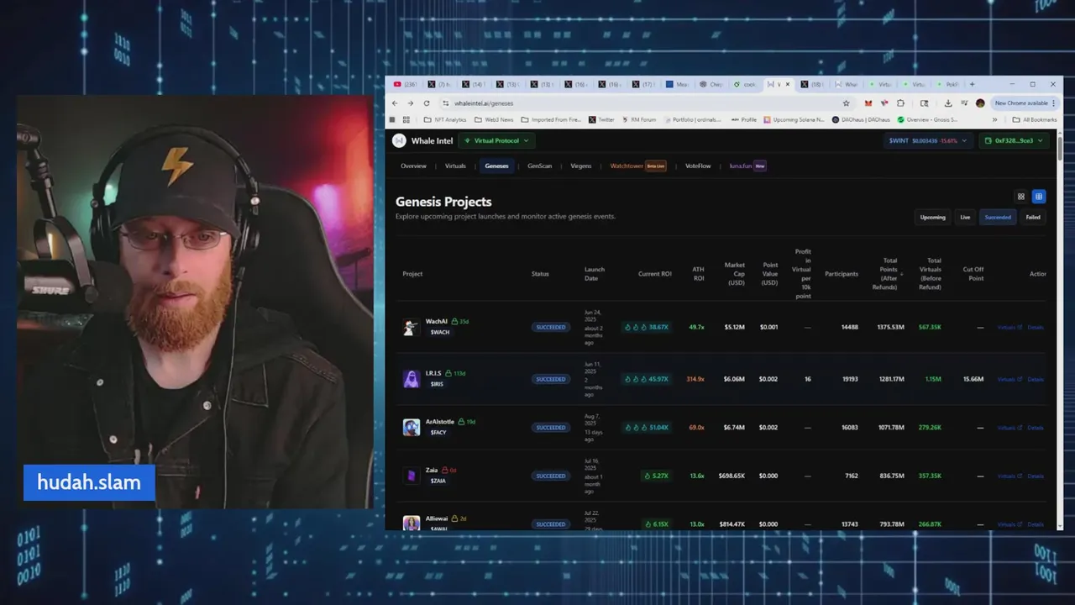The height and width of the screenshot is (605, 1075).
Task: Switch to card grid view icon
Action: [x=1021, y=197]
